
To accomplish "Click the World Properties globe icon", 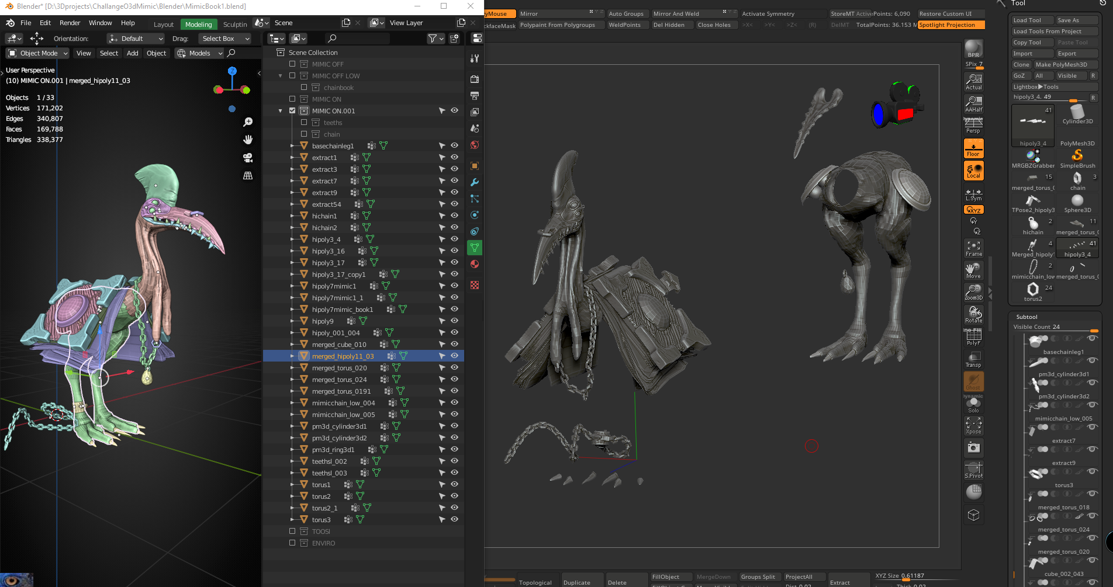I will (x=475, y=144).
